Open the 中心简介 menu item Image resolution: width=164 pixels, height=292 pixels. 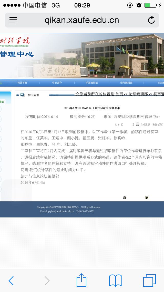tap(57, 83)
